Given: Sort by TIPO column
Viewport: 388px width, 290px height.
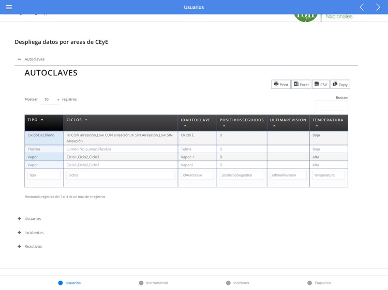Looking at the screenshot, I should pyautogui.click(x=44, y=123).
